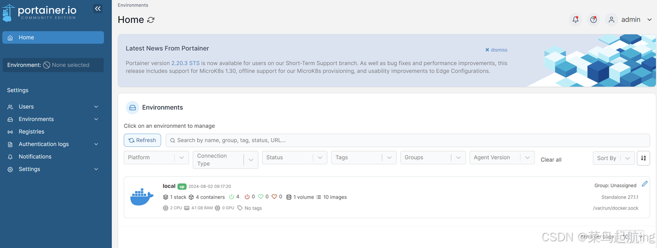The height and width of the screenshot is (248, 657).
Task: Click the '10 images' text
Action: tap(335, 197)
